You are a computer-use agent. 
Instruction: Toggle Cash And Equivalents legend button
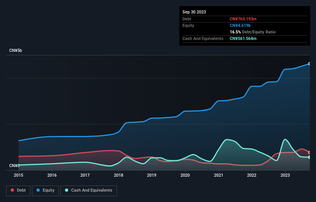pyautogui.click(x=89, y=190)
